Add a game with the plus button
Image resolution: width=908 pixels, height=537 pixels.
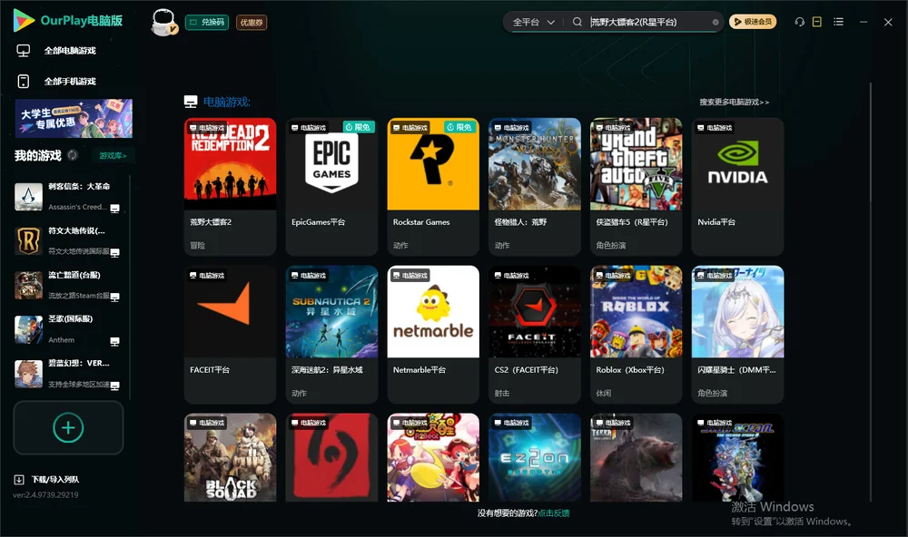pyautogui.click(x=68, y=427)
